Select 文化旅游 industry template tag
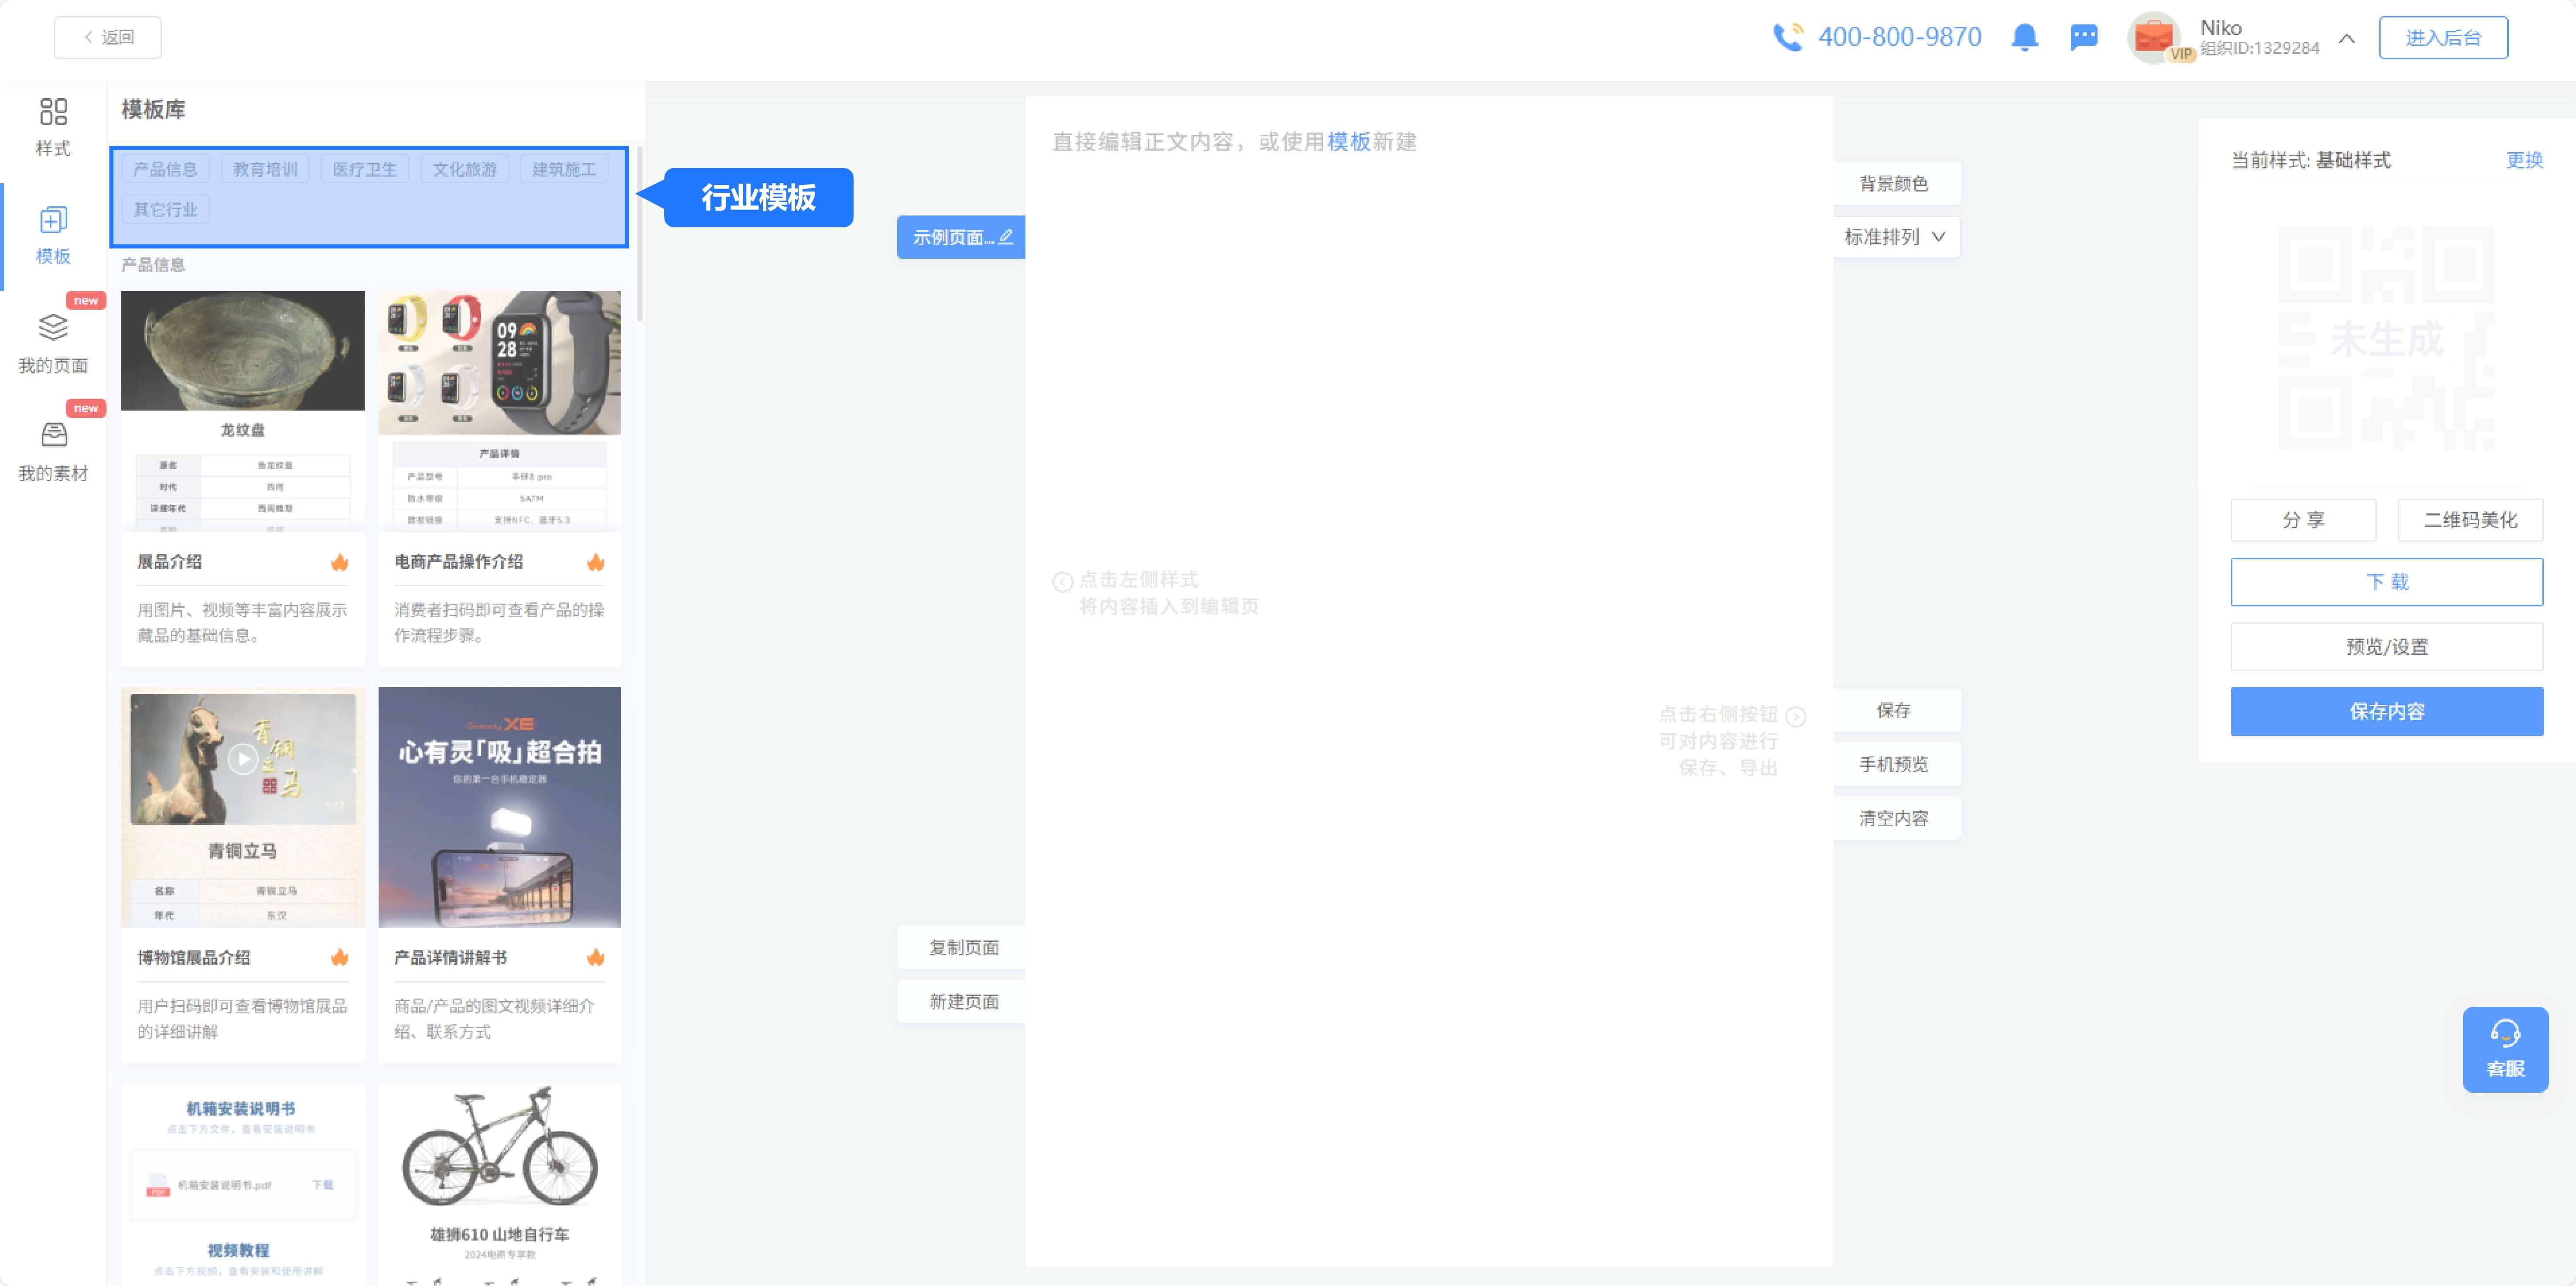Viewport: 2576px width, 1286px height. tap(464, 169)
